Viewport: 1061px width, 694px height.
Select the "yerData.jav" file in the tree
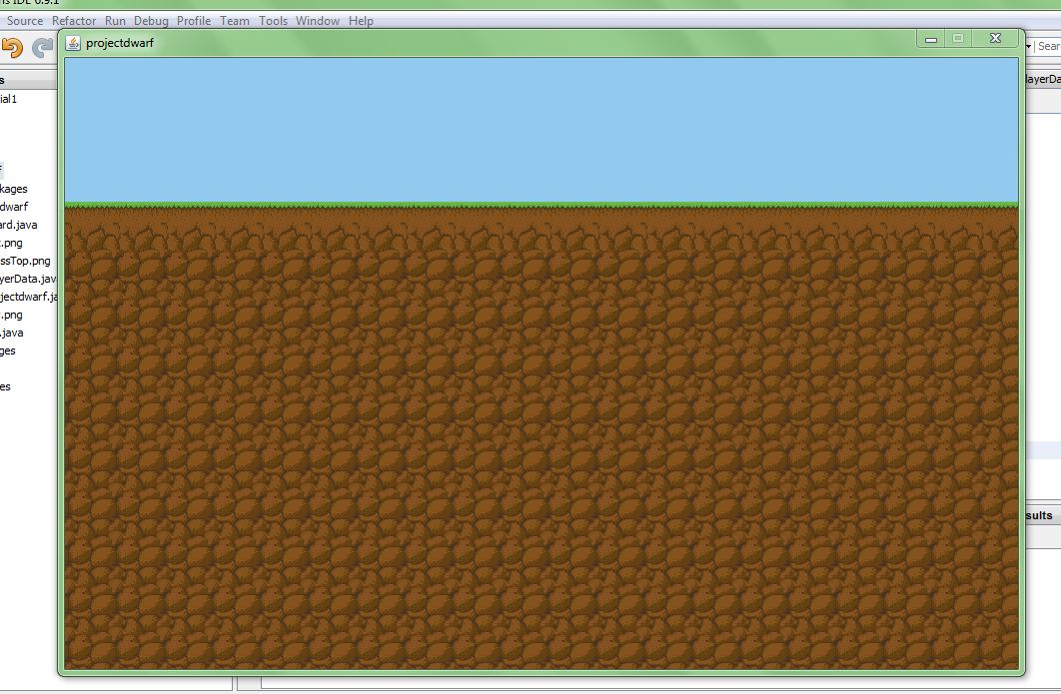[x=28, y=279]
